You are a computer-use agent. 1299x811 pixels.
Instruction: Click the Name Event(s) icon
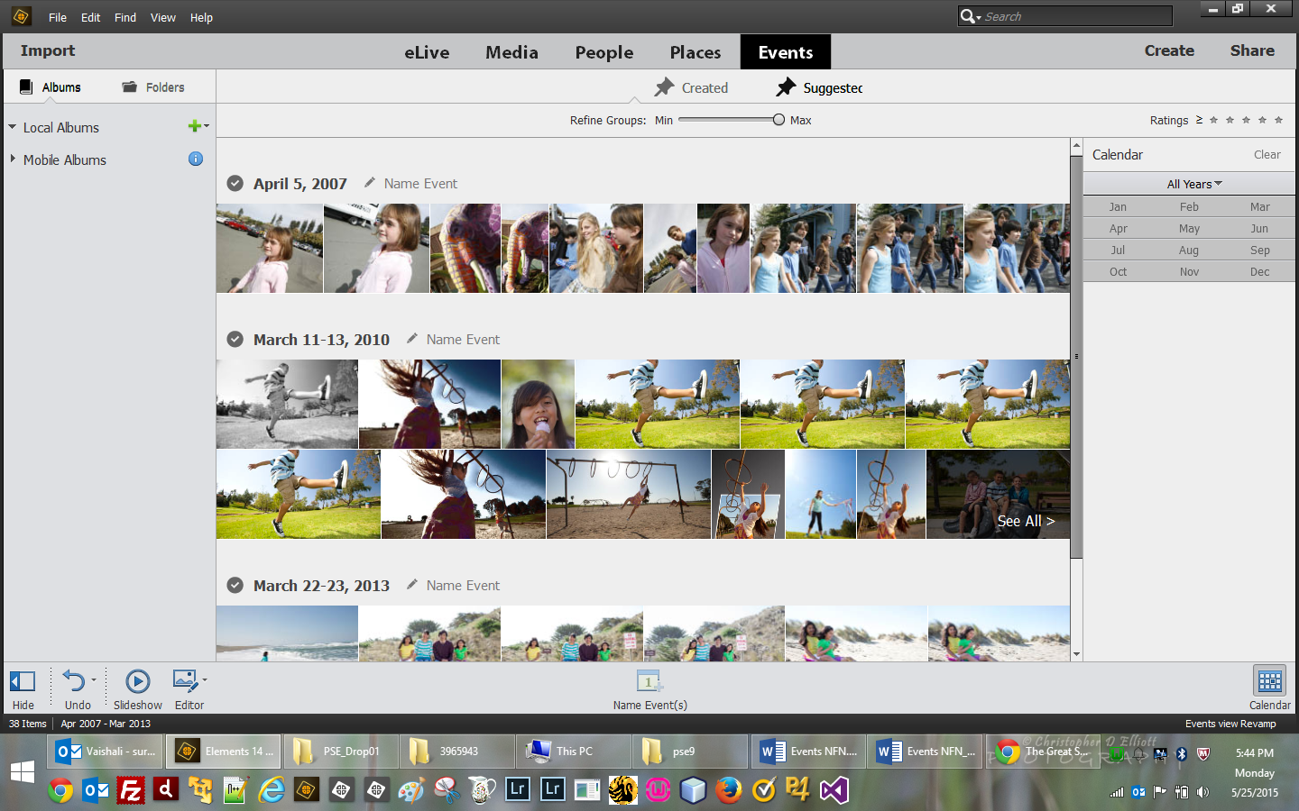(649, 681)
